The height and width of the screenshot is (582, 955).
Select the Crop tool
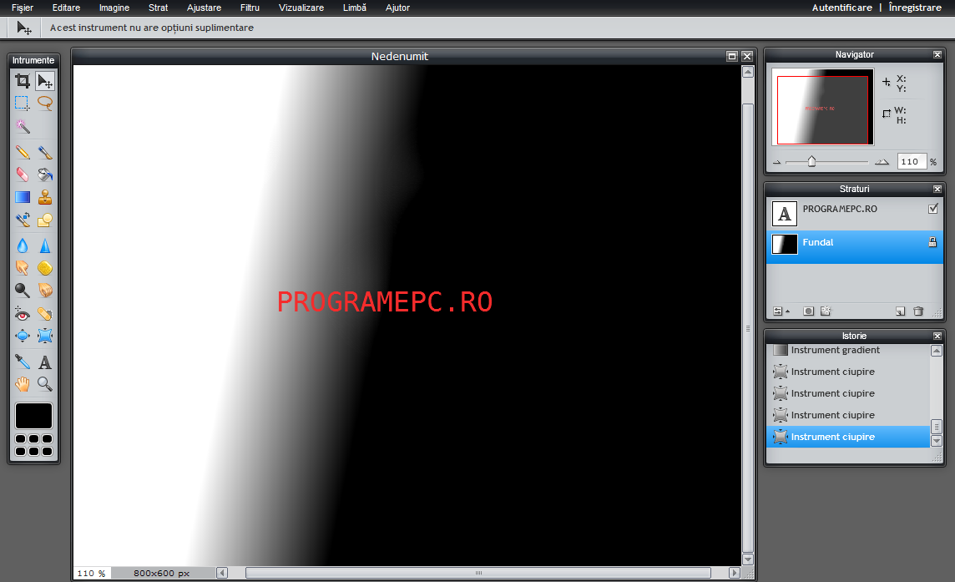click(23, 80)
